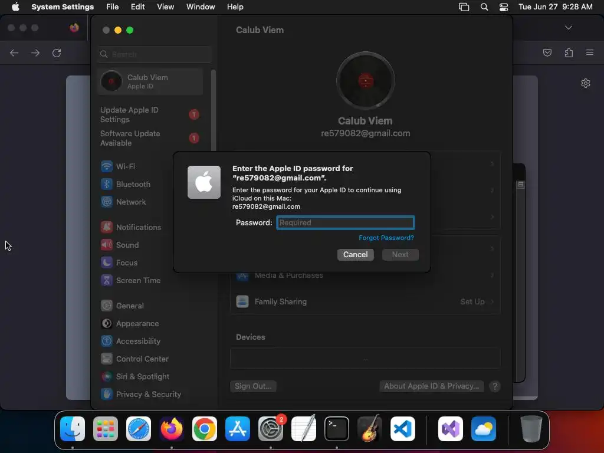Click the profile avatar picture
This screenshot has height=453, width=604.
click(x=365, y=81)
